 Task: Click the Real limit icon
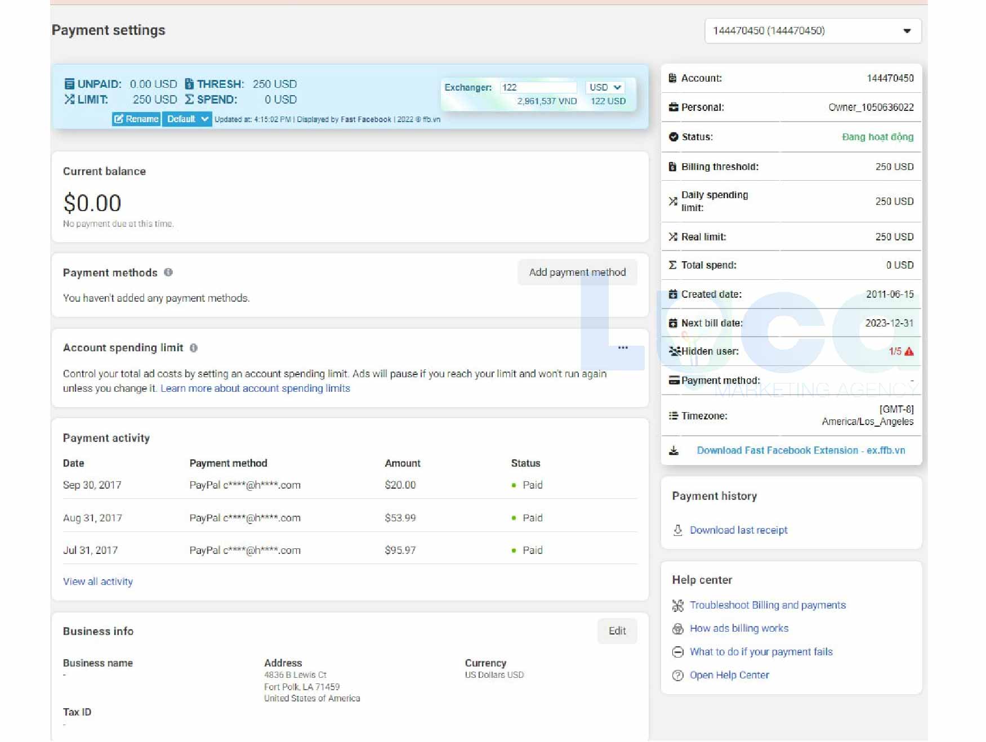click(673, 237)
